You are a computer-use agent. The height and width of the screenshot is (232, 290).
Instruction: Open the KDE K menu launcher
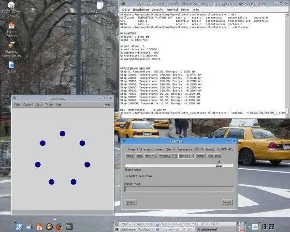pyautogui.click(x=19, y=227)
